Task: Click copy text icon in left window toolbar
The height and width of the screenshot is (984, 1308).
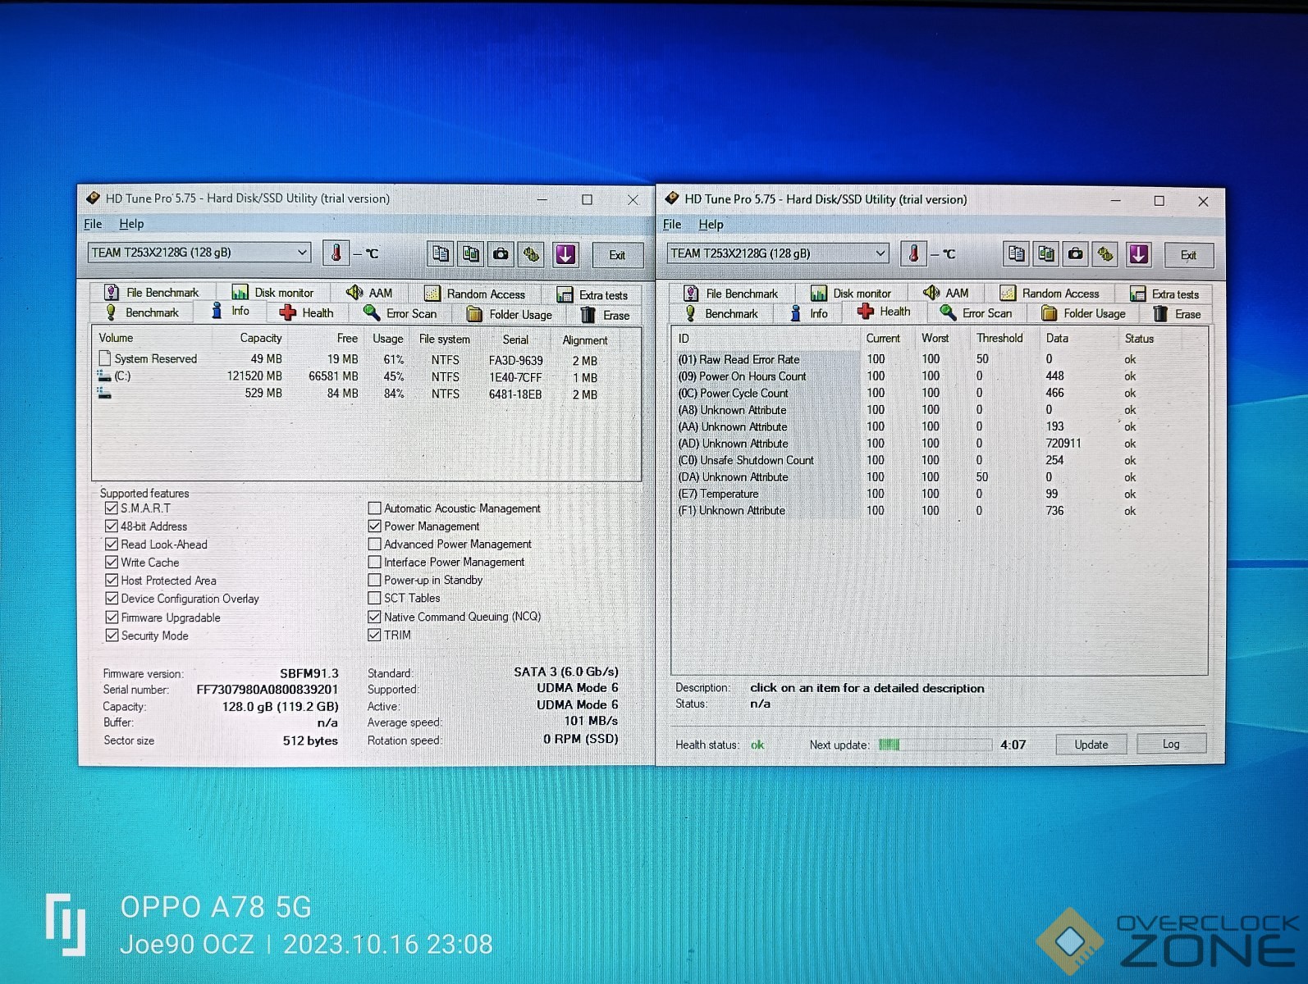Action: click(441, 254)
